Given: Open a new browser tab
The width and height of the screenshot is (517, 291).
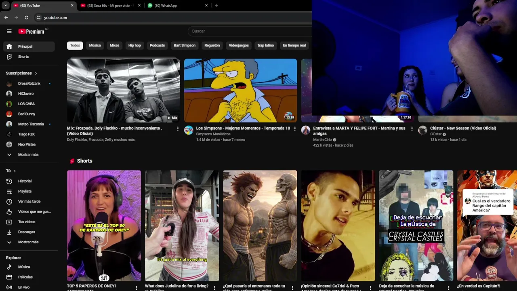Looking at the screenshot, I should pos(216,5).
